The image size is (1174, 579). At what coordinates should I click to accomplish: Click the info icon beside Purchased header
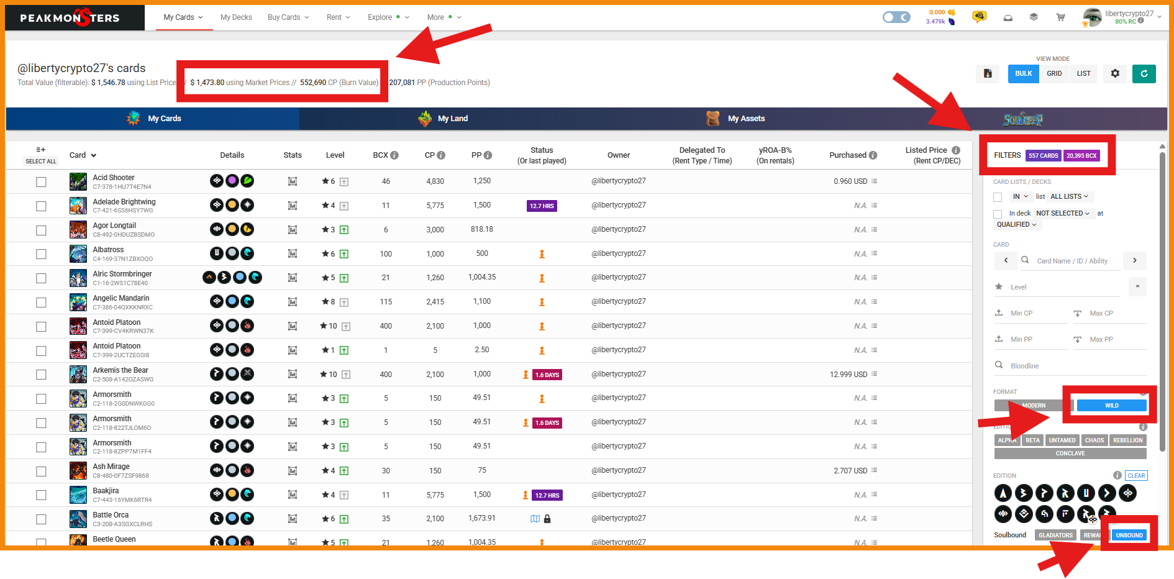click(x=873, y=155)
